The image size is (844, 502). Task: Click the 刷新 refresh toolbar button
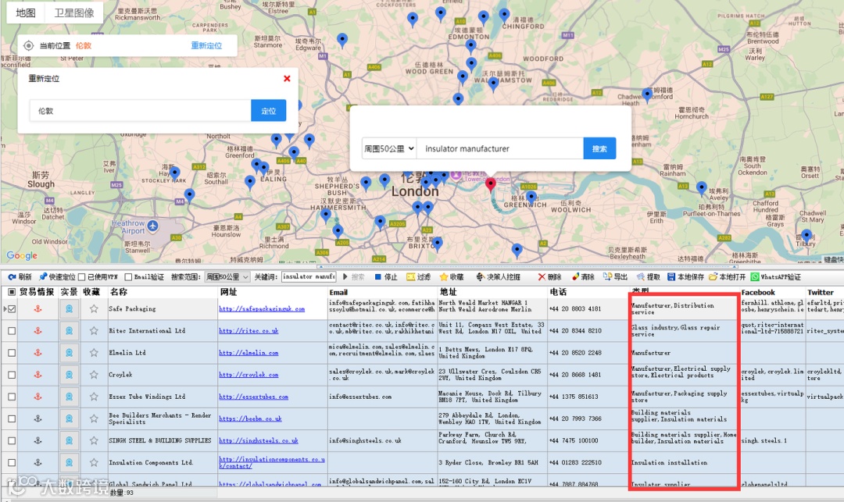point(20,277)
